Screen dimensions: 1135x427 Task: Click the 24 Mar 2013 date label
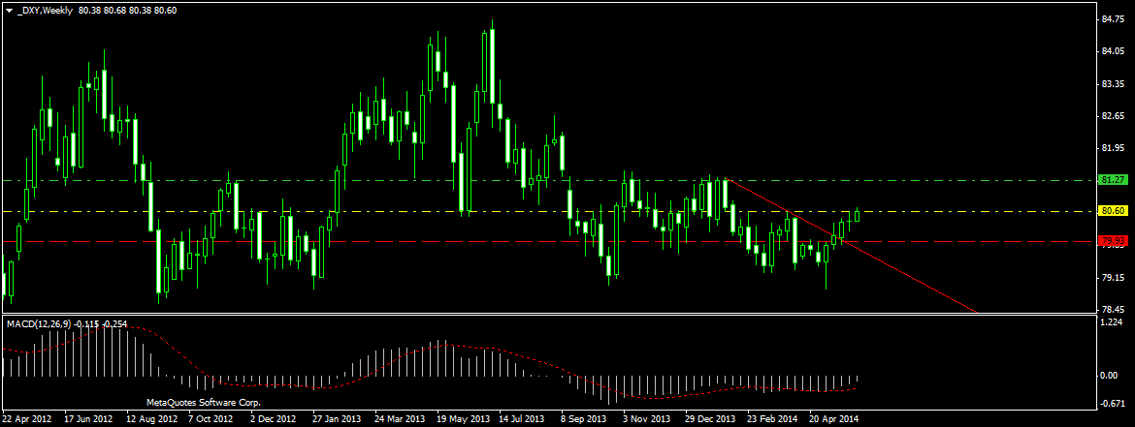(400, 418)
